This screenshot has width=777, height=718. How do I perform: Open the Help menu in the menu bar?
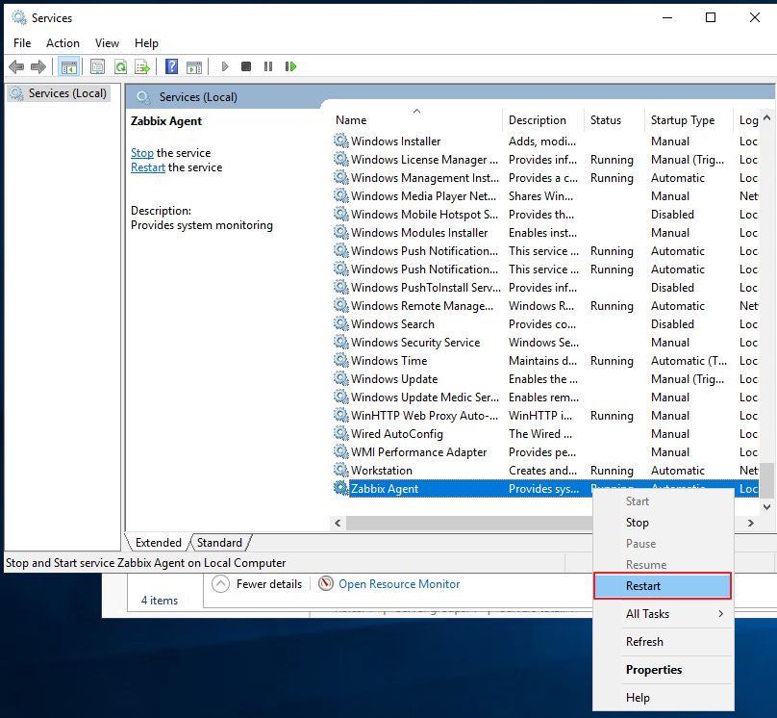(146, 43)
